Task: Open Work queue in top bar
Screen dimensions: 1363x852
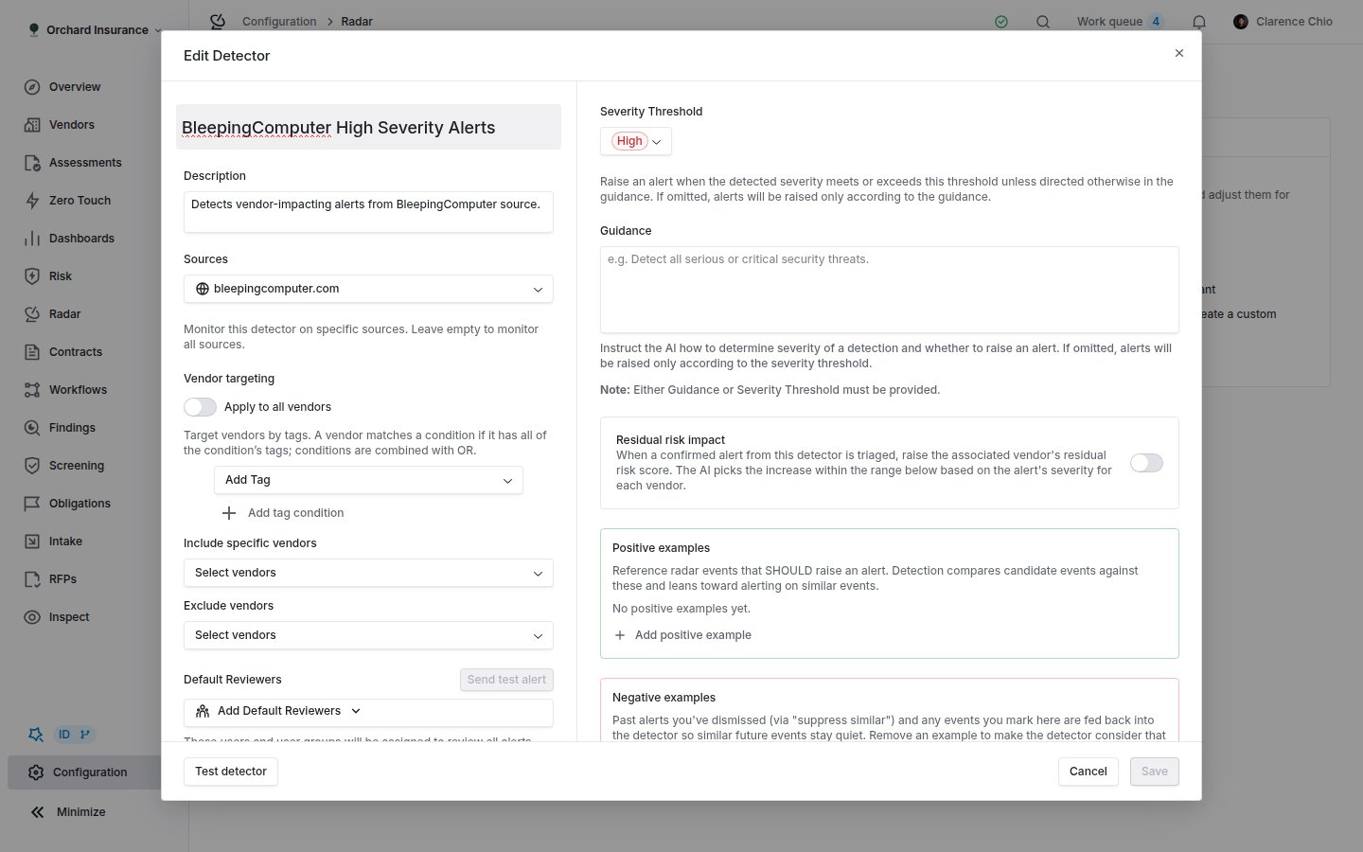Action: (1109, 22)
